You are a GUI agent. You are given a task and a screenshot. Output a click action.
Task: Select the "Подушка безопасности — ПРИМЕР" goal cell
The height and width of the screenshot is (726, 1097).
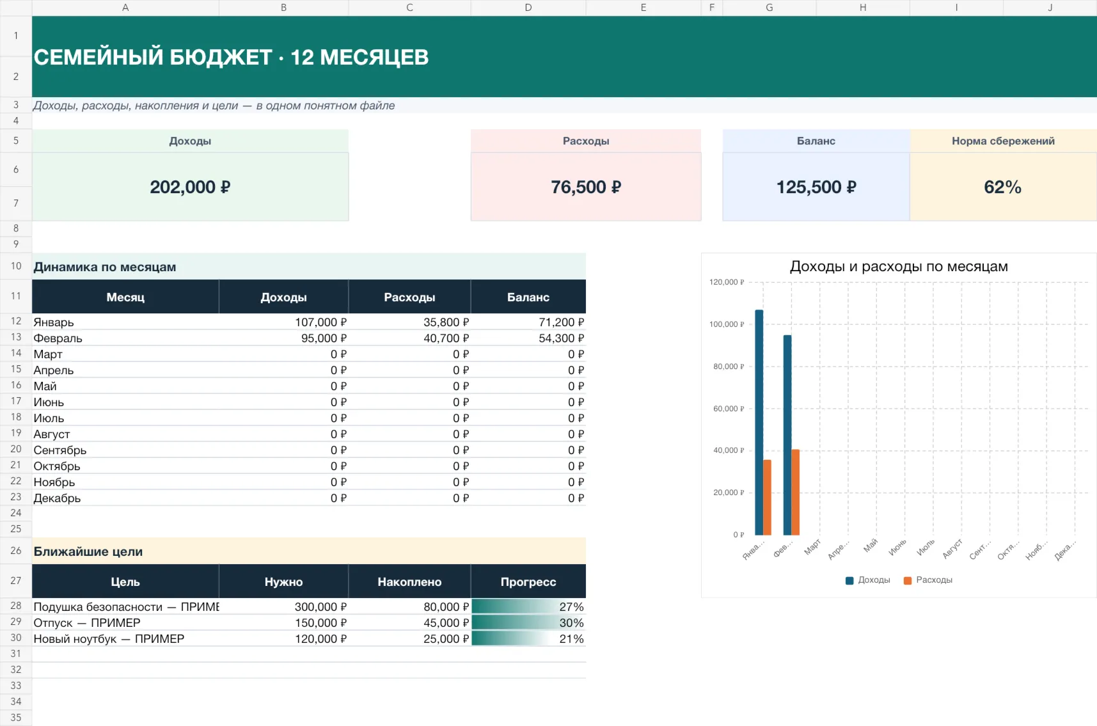(125, 606)
